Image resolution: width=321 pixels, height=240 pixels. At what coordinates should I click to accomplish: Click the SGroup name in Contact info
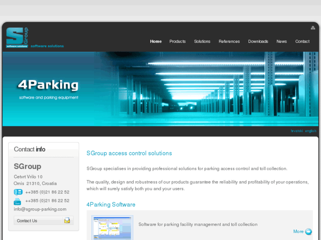point(27,166)
